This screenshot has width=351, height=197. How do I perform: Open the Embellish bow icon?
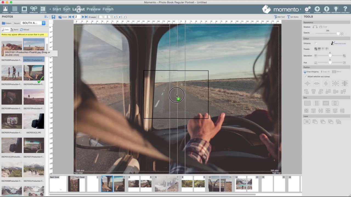point(33,9)
